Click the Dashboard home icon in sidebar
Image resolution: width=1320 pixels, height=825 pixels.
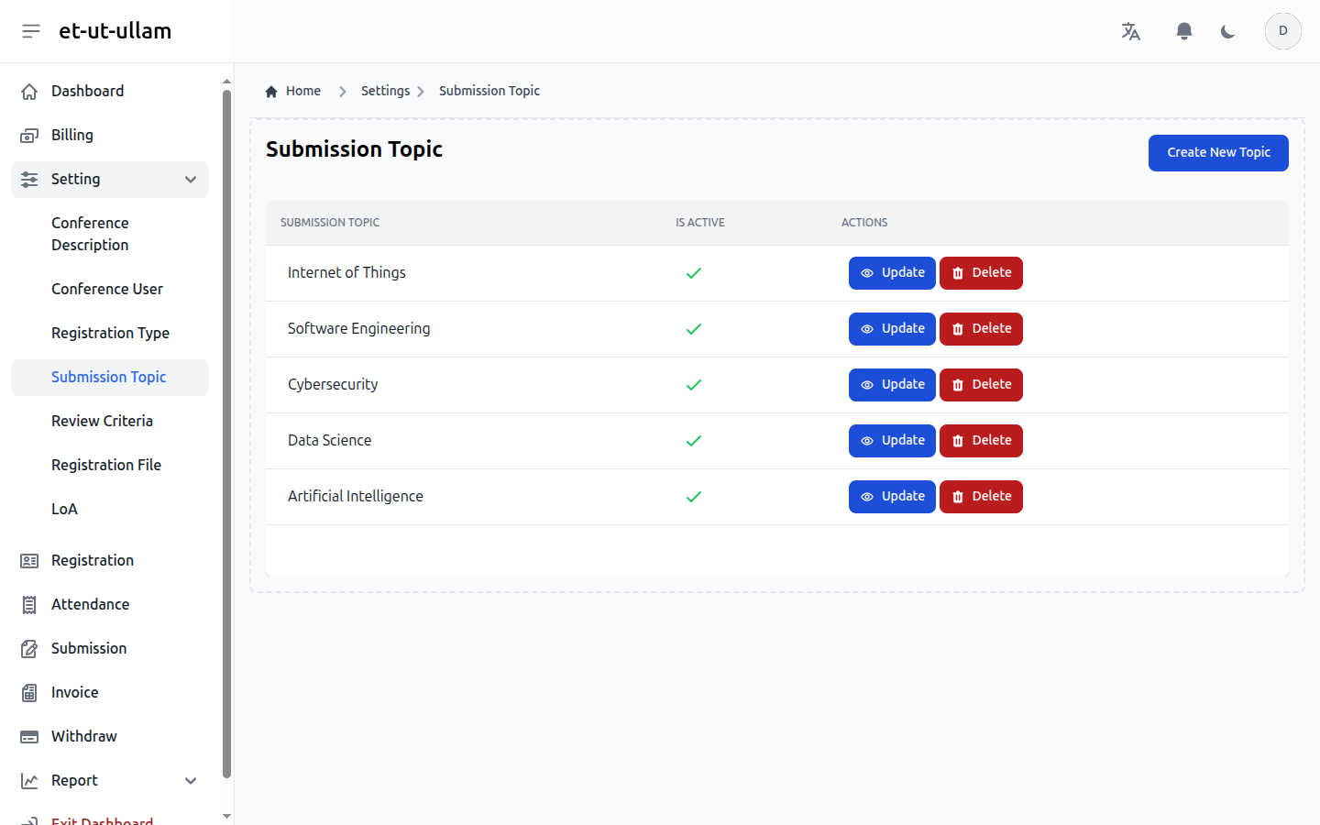(x=29, y=92)
